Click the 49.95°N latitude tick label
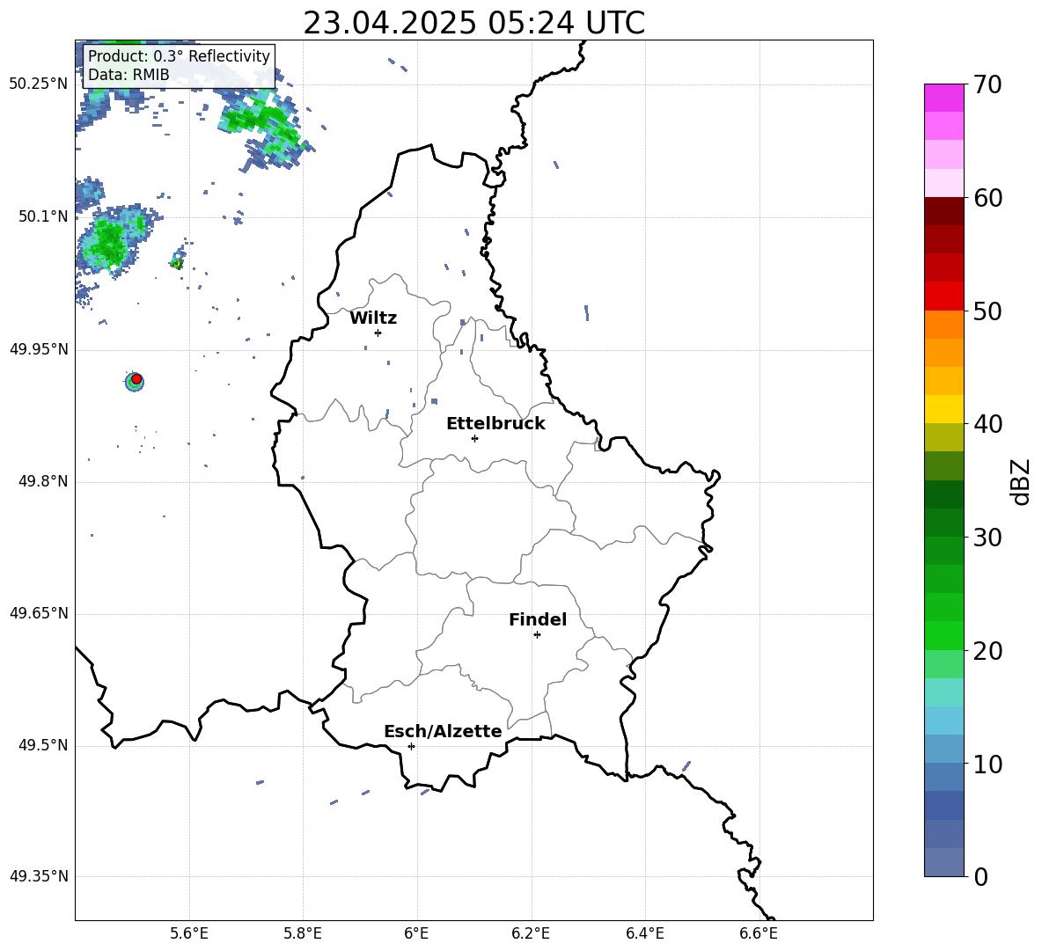The image size is (1042, 951). [39, 349]
